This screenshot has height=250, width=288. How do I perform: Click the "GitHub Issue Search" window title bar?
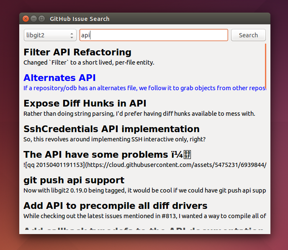145,18
